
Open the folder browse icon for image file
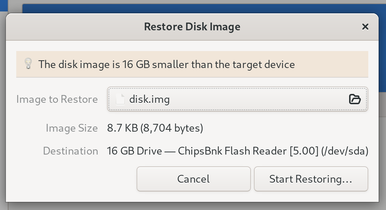click(354, 99)
